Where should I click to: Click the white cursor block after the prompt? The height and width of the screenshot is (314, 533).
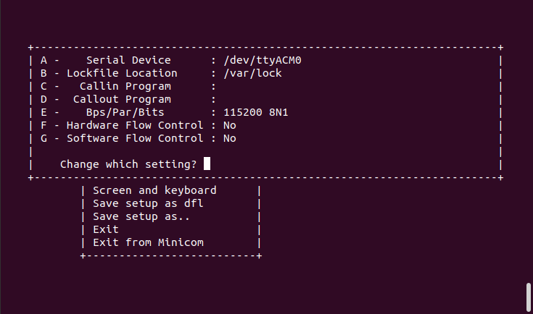(207, 164)
